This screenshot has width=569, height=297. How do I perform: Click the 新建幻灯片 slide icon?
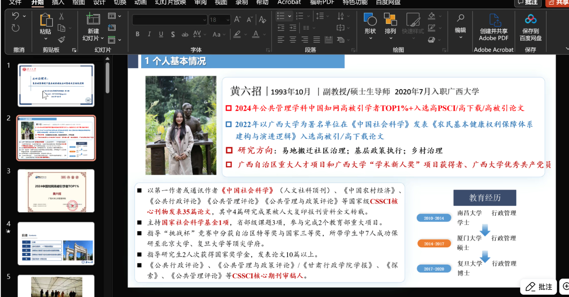coord(93,19)
